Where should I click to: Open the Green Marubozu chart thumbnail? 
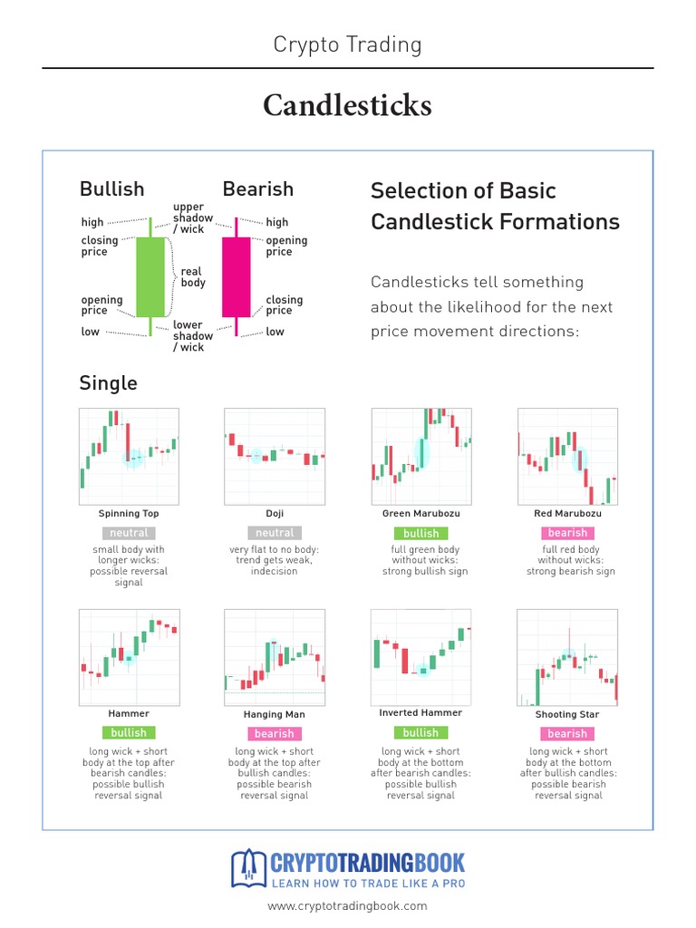[x=421, y=457]
